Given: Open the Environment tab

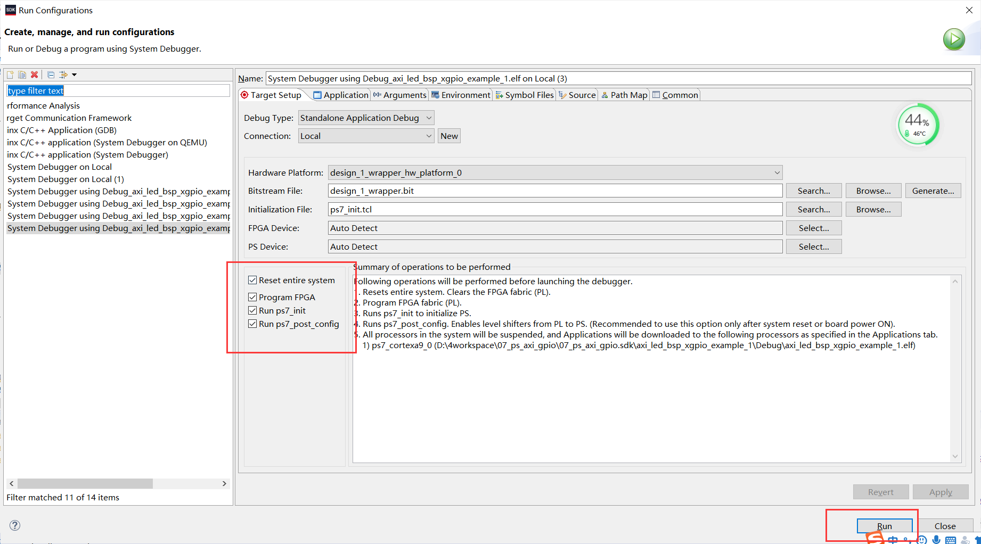Looking at the screenshot, I should click(x=461, y=95).
